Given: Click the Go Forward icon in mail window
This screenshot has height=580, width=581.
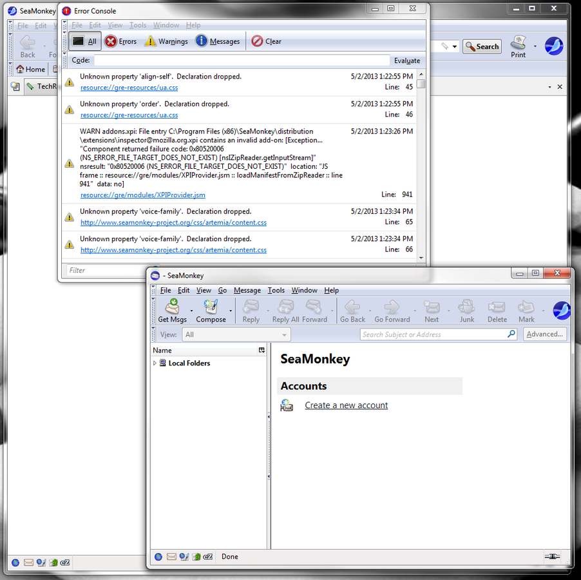Looking at the screenshot, I should 392,307.
